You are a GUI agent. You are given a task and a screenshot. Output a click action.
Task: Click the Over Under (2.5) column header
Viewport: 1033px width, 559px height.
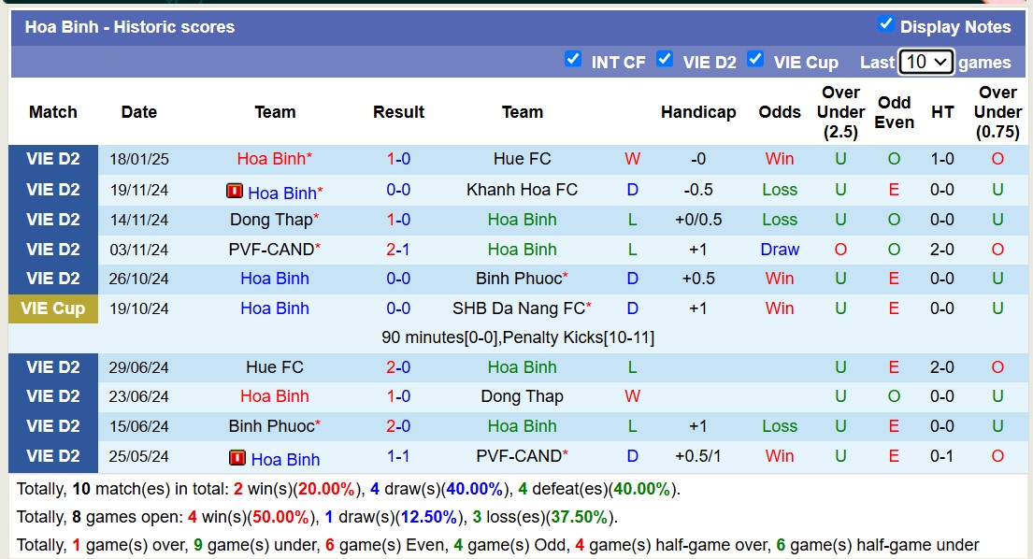coord(840,112)
